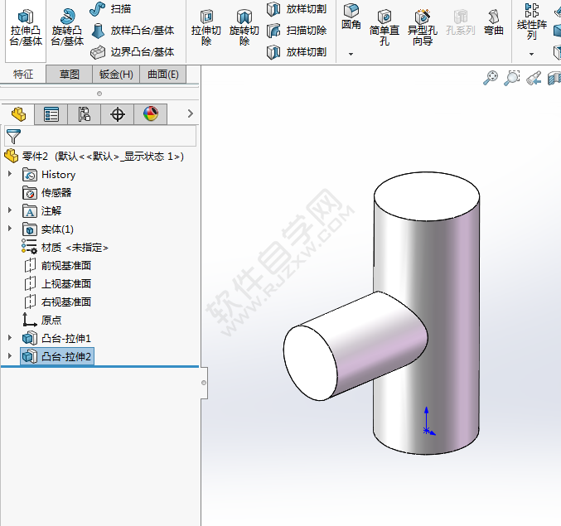
Task: Choose the 扫描 sweep tool
Action: pyautogui.click(x=110, y=9)
